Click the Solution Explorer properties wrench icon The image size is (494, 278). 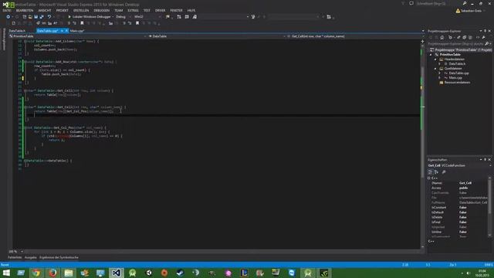[484, 38]
